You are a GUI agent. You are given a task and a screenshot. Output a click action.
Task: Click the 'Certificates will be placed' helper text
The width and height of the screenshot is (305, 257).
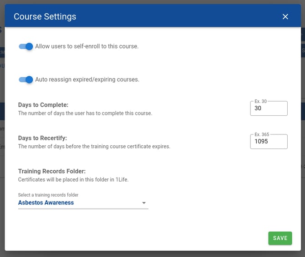pos(73,180)
